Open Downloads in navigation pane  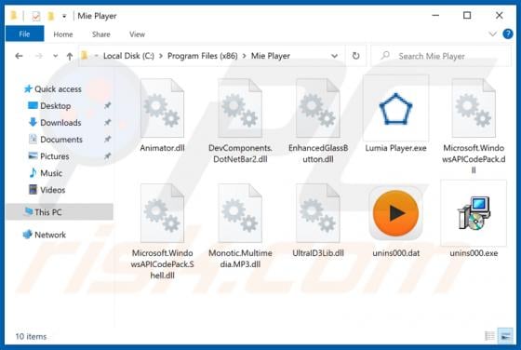[x=55, y=122]
